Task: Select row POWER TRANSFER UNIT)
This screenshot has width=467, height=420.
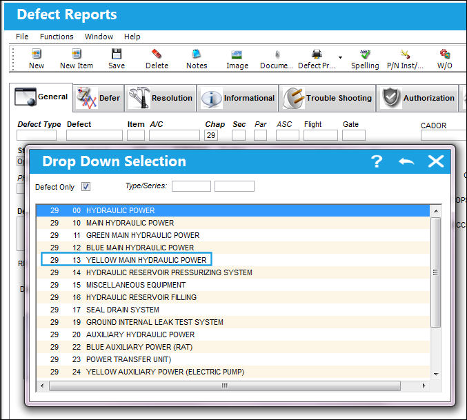Action: coord(233,359)
